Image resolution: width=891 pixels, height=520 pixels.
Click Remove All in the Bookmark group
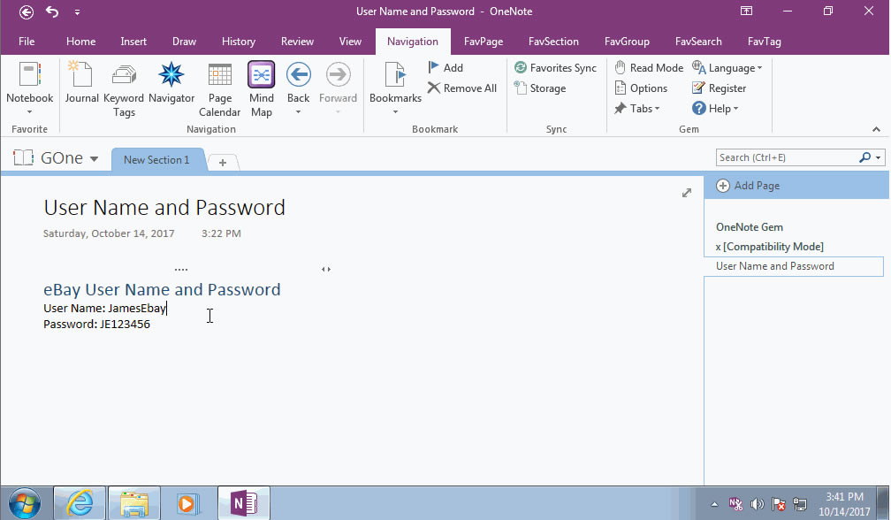(462, 88)
